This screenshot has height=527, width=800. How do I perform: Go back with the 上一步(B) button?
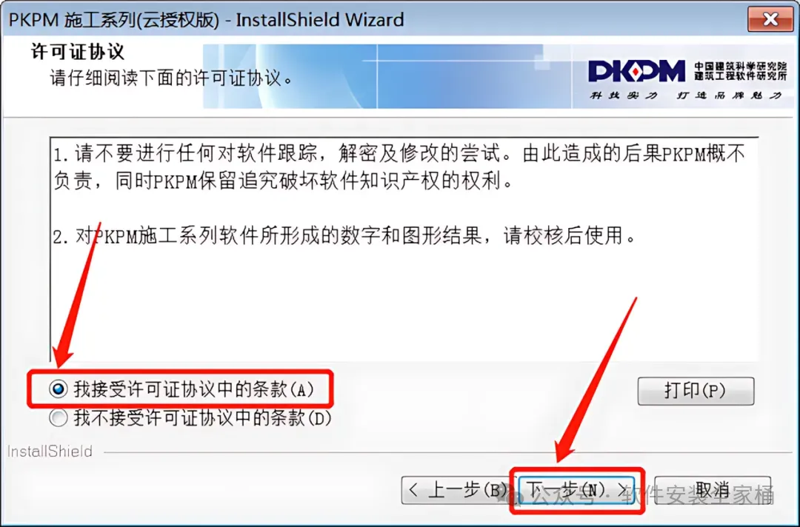[x=457, y=490]
